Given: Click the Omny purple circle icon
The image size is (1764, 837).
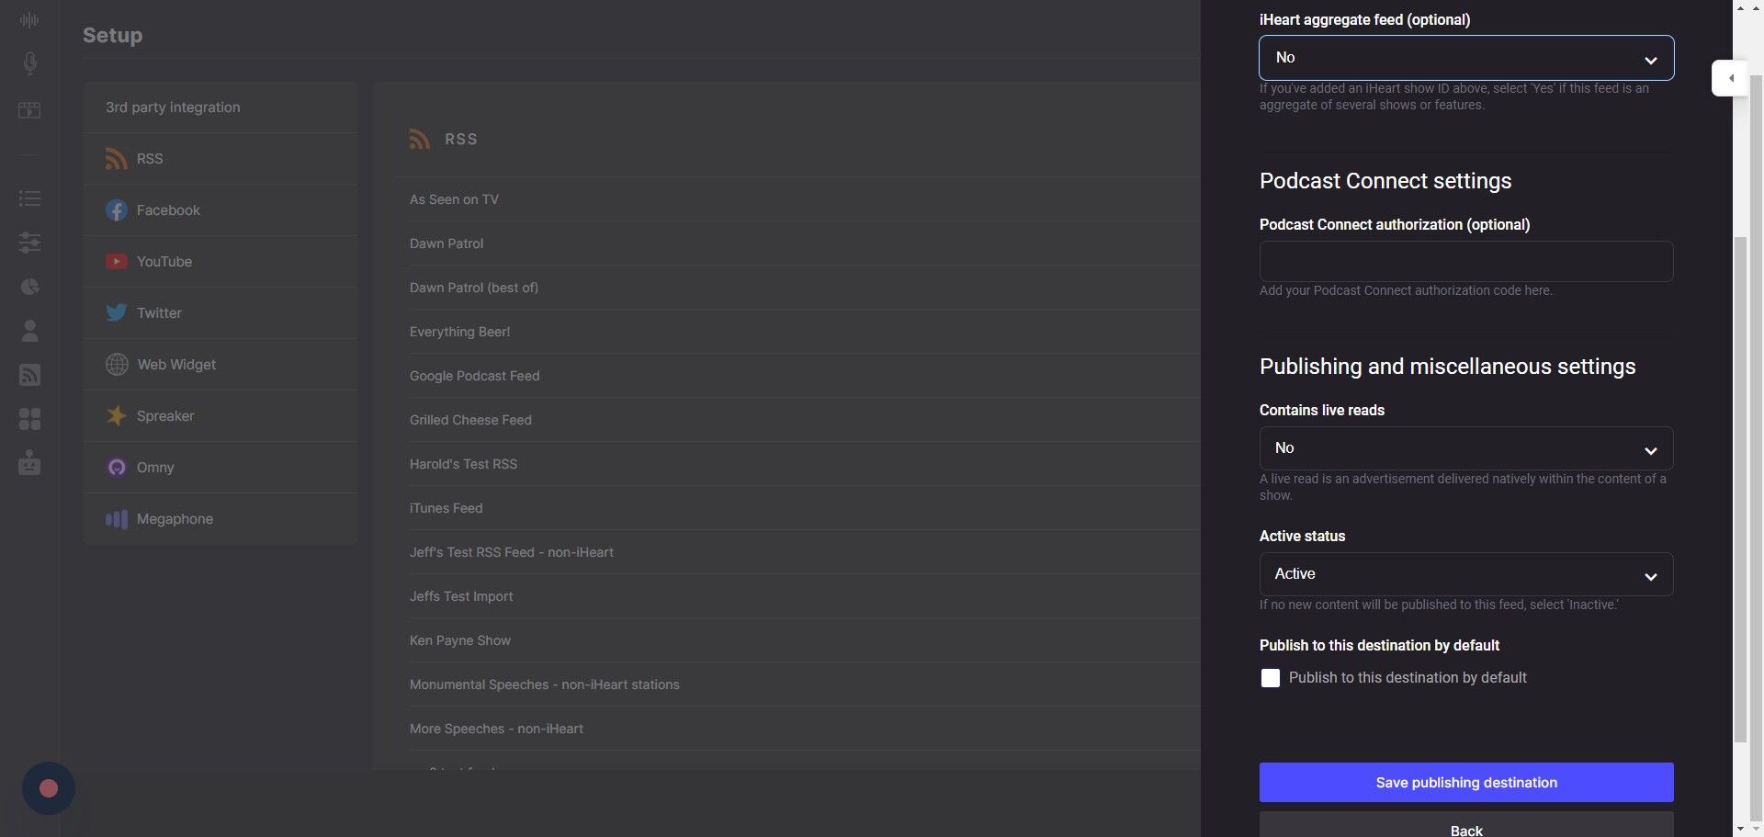Looking at the screenshot, I should (x=117, y=468).
